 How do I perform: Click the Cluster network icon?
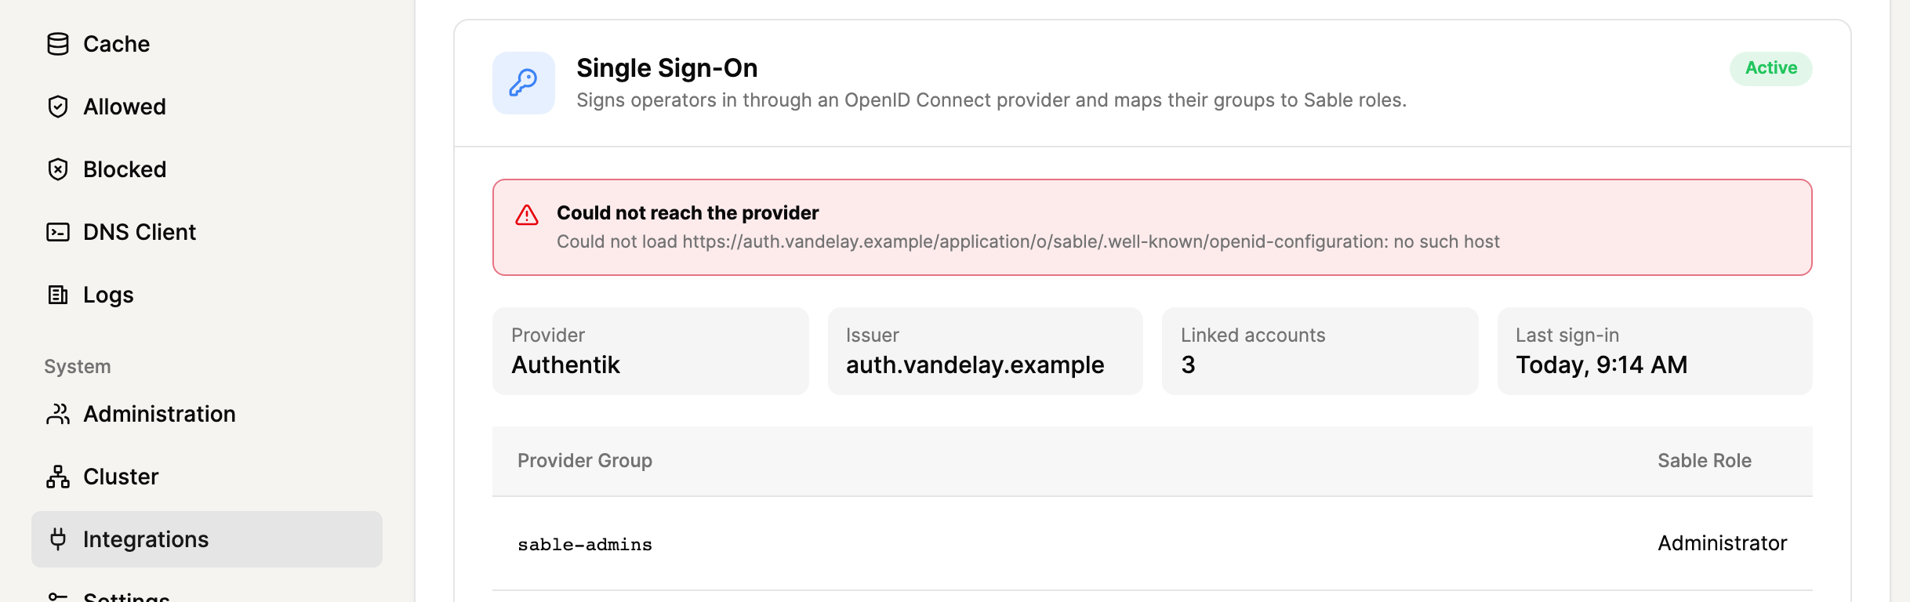(x=58, y=477)
